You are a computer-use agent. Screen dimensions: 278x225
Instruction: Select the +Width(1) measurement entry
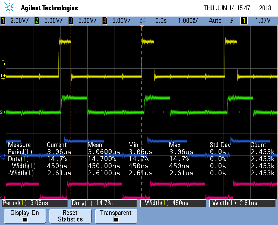coord(173,203)
